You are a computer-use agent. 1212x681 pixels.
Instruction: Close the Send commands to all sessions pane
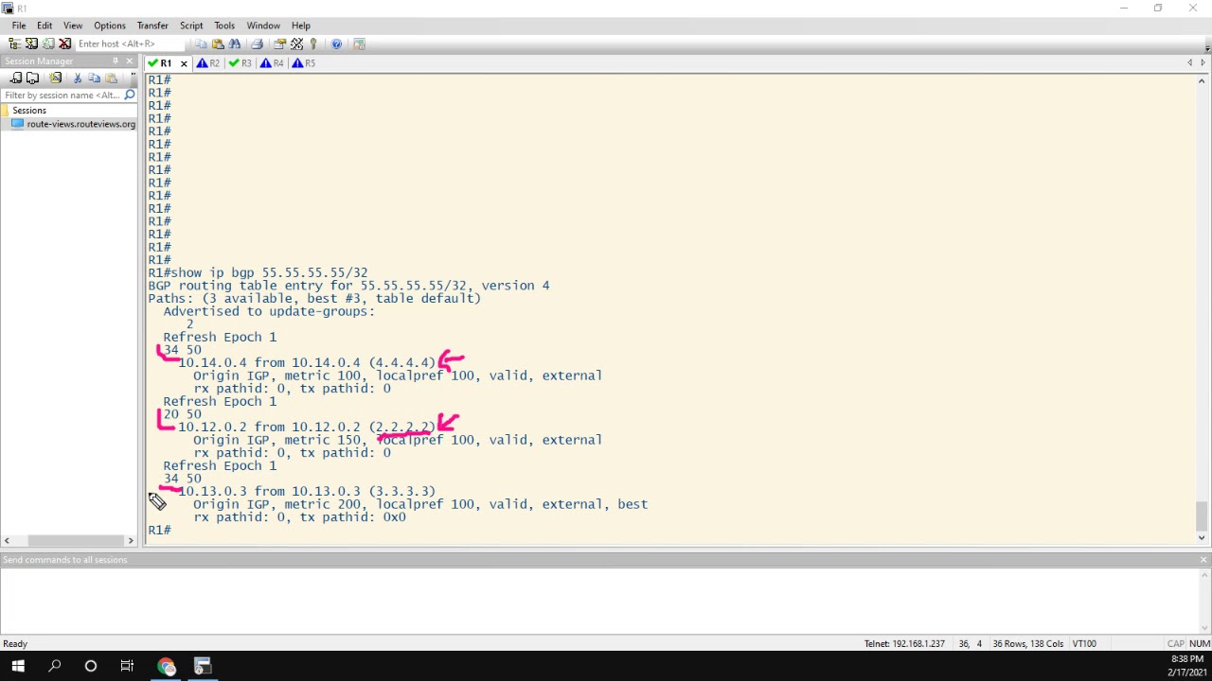[x=1203, y=560]
